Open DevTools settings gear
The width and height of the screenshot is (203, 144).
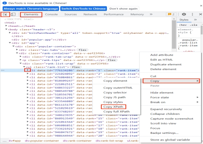tap(184, 14)
